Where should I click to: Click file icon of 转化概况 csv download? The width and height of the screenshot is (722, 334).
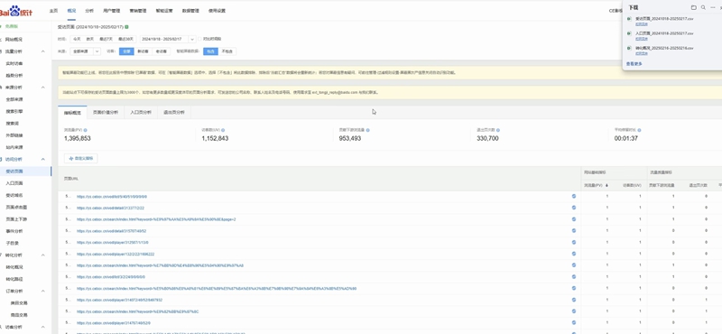tap(629, 49)
